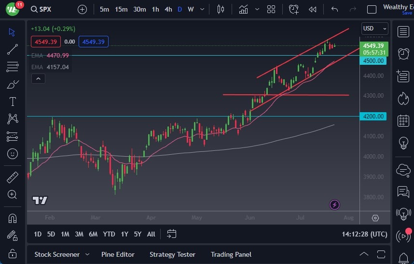Switch to the Pine Editor tab
Image resolution: width=414 pixels, height=264 pixels.
(118, 254)
